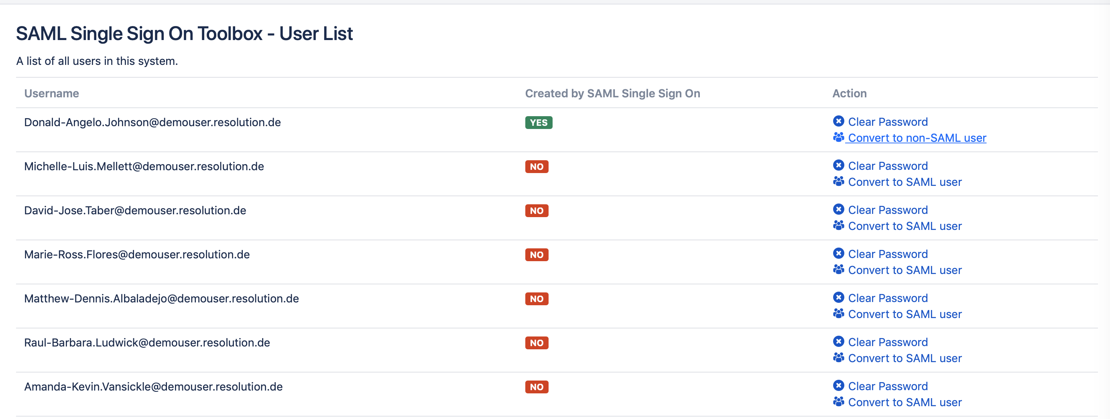Click the convert users icon for David-Jose.Taber
Screen dimensions: 1110x419
click(x=838, y=226)
